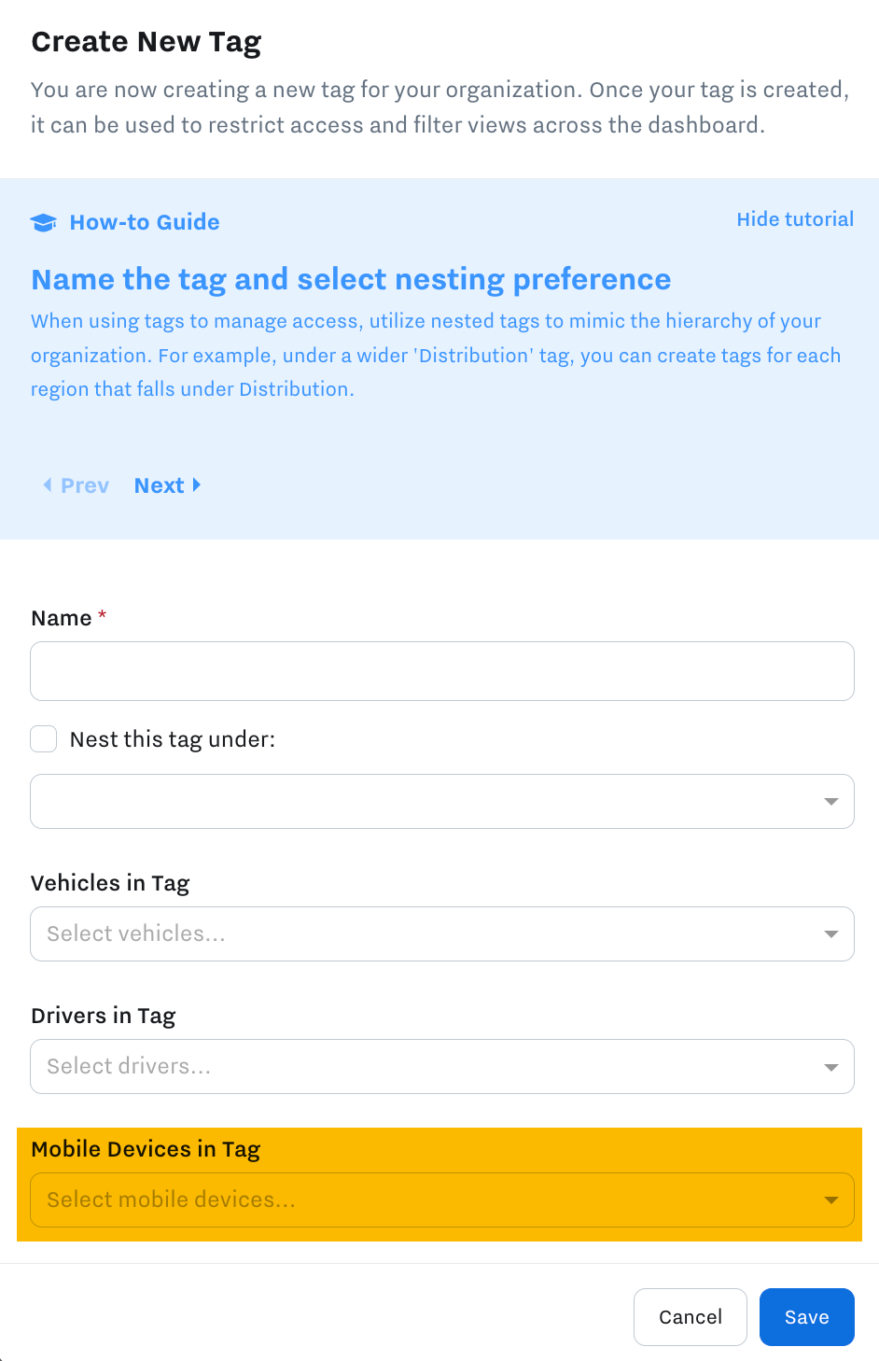Screen dimensions: 879x1361
Task: Save the new tag
Action: coord(806,1316)
